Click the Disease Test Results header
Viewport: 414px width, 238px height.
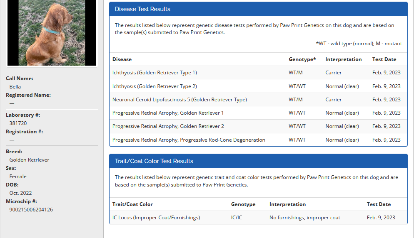coord(142,9)
